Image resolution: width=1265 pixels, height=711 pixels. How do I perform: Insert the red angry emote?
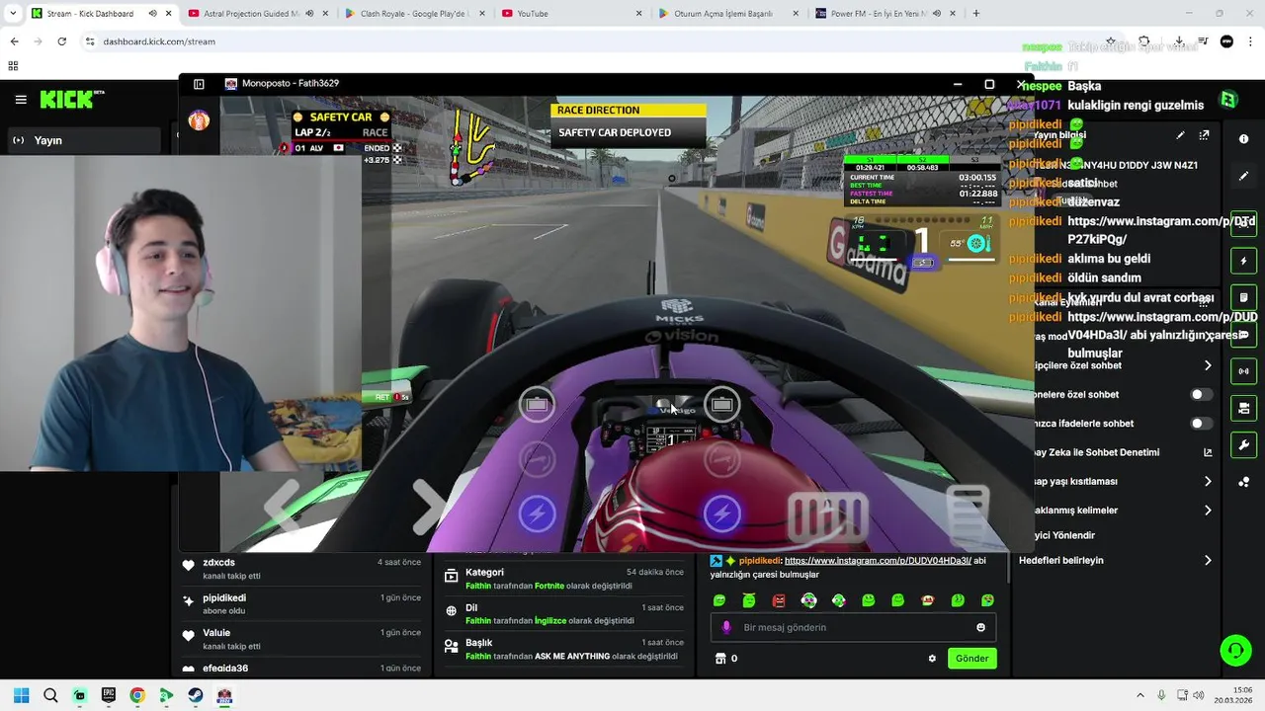[x=779, y=600]
